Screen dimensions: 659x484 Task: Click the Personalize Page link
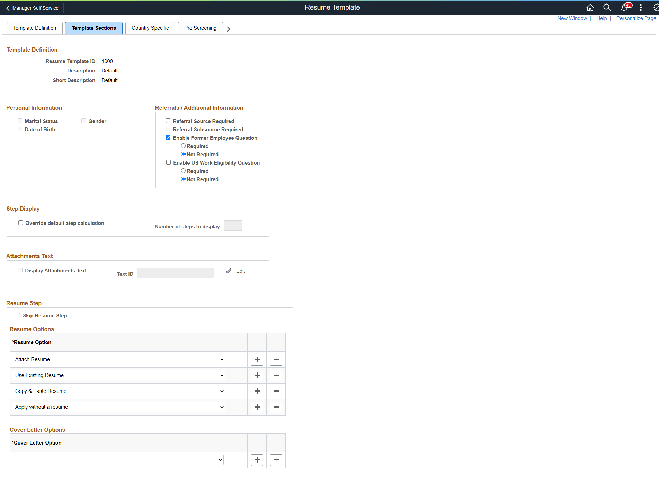(x=636, y=18)
